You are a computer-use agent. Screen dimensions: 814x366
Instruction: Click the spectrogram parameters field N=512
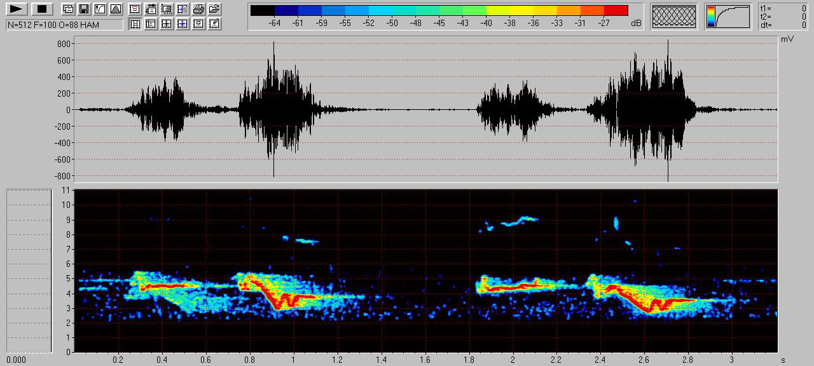pos(64,24)
